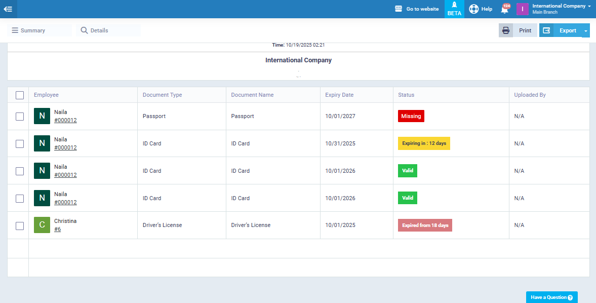The height and width of the screenshot is (303, 596).
Task: Click the back arrow menu icon
Action: (8, 9)
